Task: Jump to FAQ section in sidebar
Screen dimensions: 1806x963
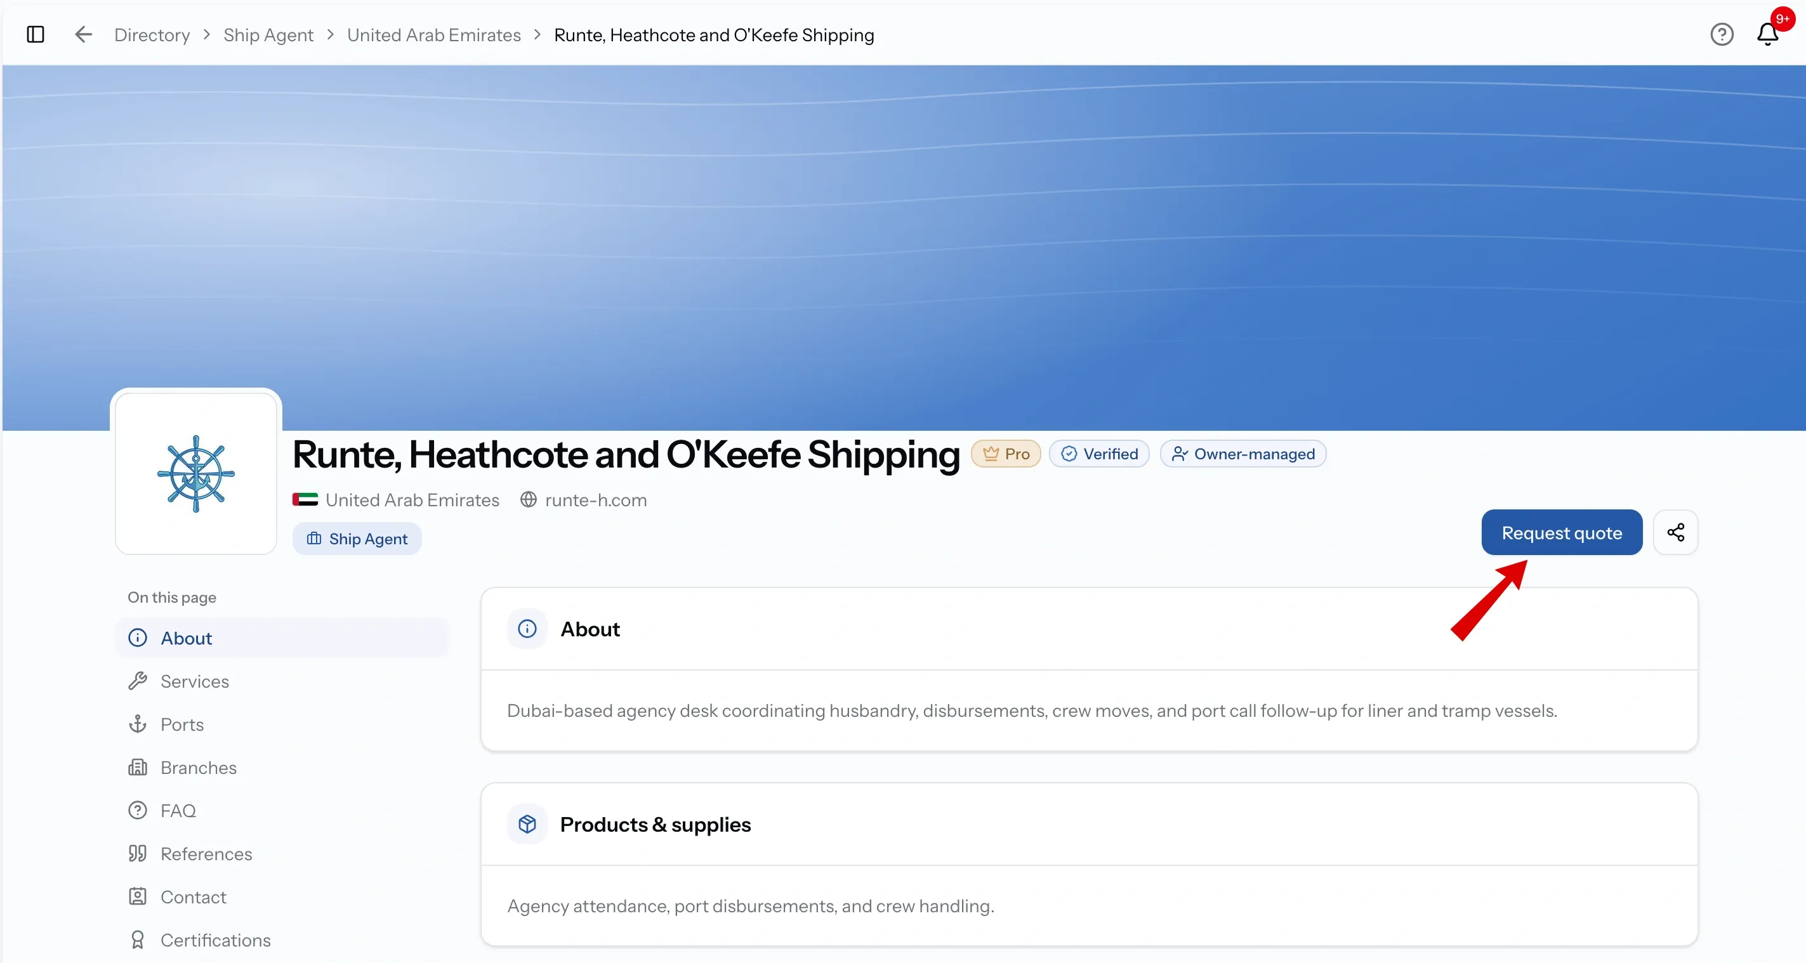Action: pos(282,810)
